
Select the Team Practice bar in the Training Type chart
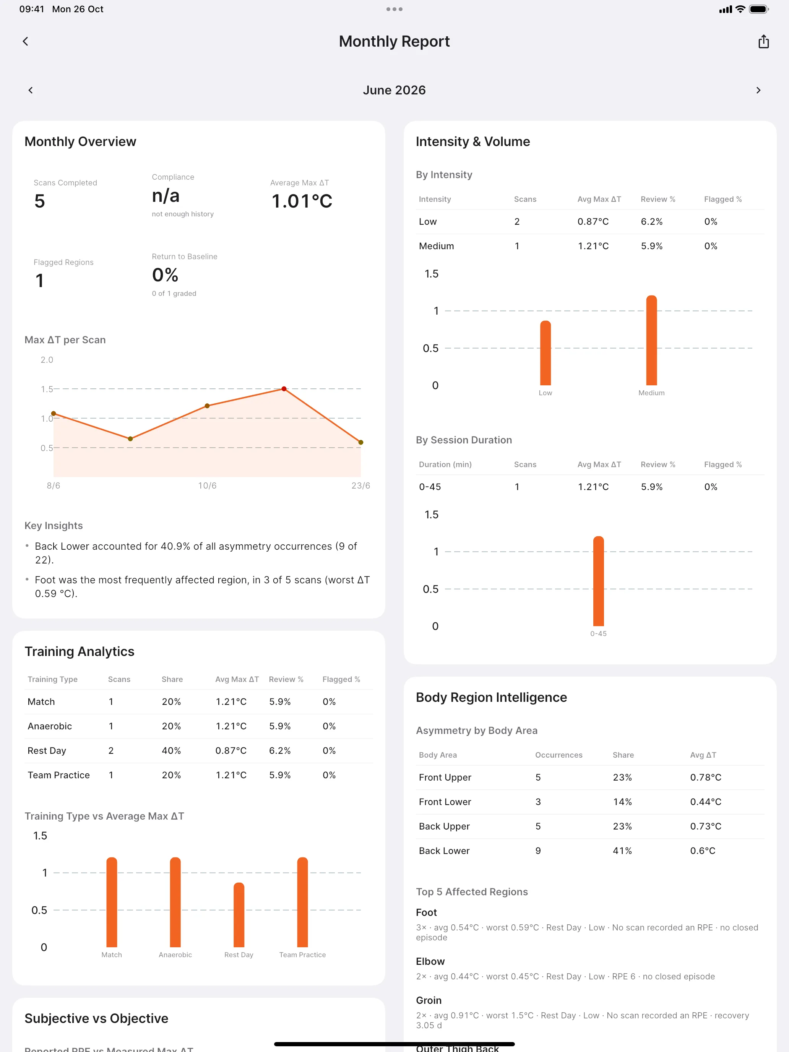coord(302,902)
